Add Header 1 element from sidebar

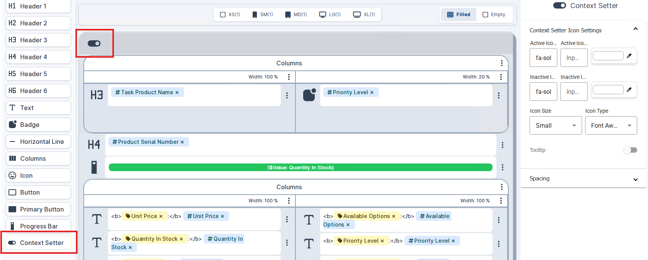coord(38,6)
